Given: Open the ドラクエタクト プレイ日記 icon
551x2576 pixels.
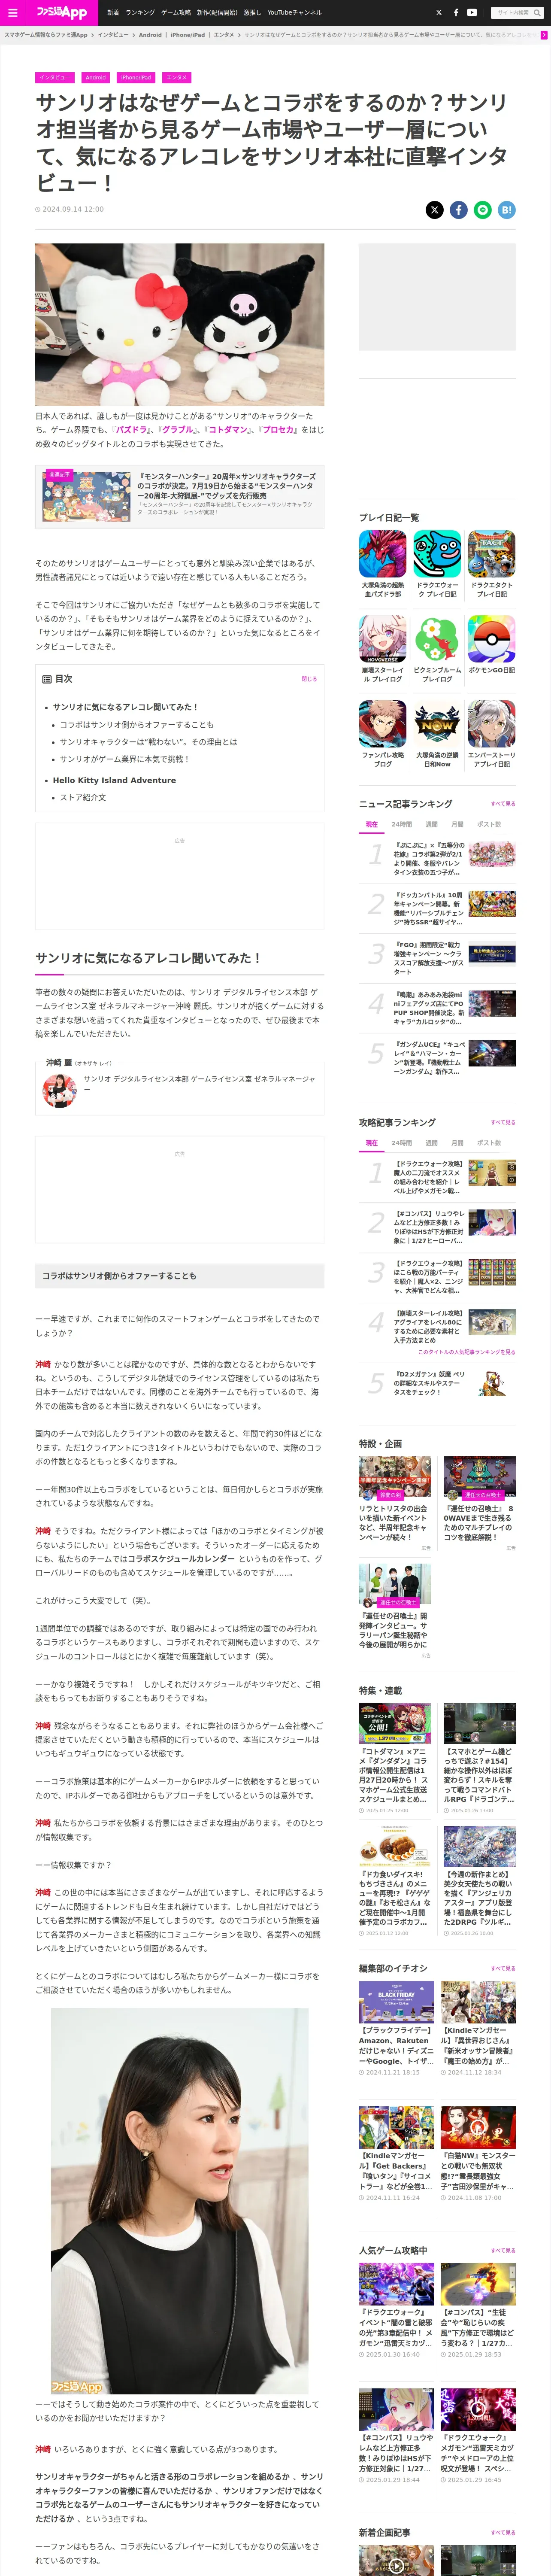Looking at the screenshot, I should click(492, 554).
